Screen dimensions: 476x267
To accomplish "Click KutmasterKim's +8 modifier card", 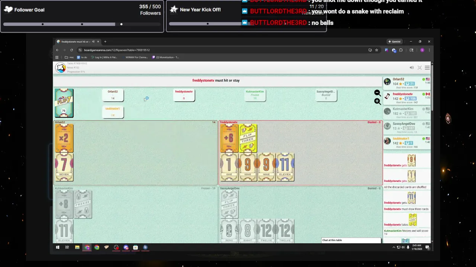I will click(x=64, y=204).
